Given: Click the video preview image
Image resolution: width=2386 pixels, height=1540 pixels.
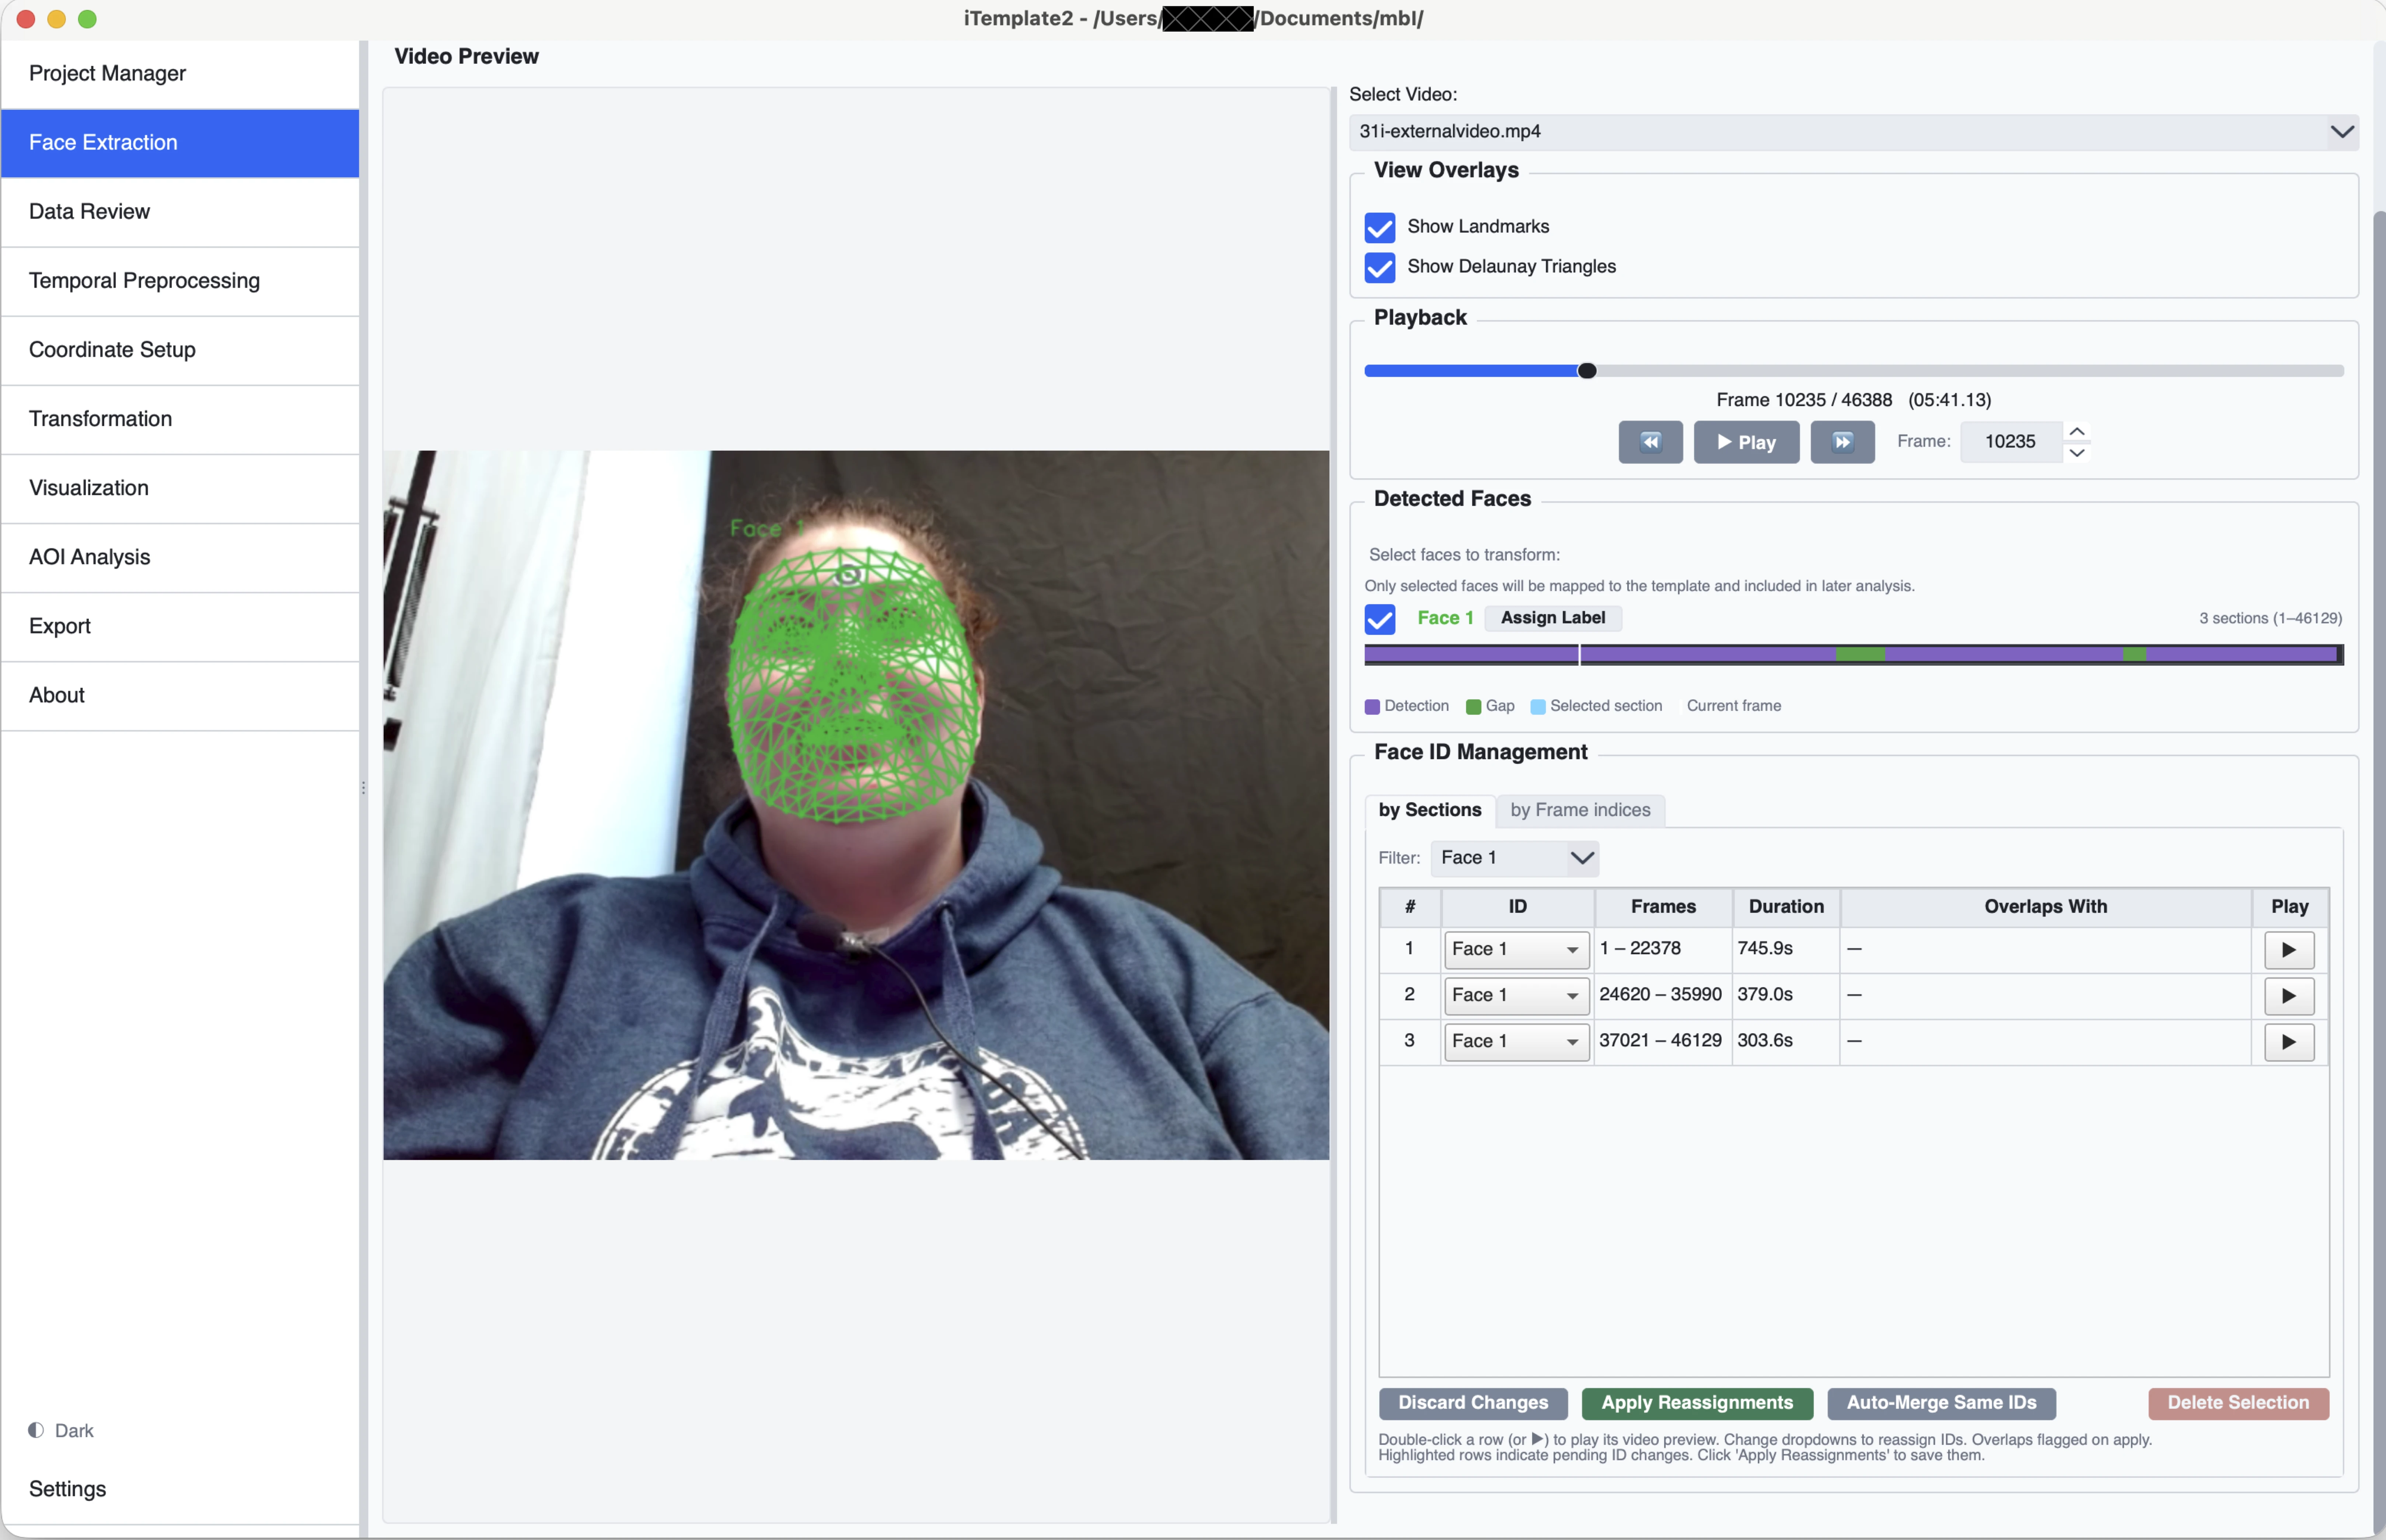Looking at the screenshot, I should [856, 805].
